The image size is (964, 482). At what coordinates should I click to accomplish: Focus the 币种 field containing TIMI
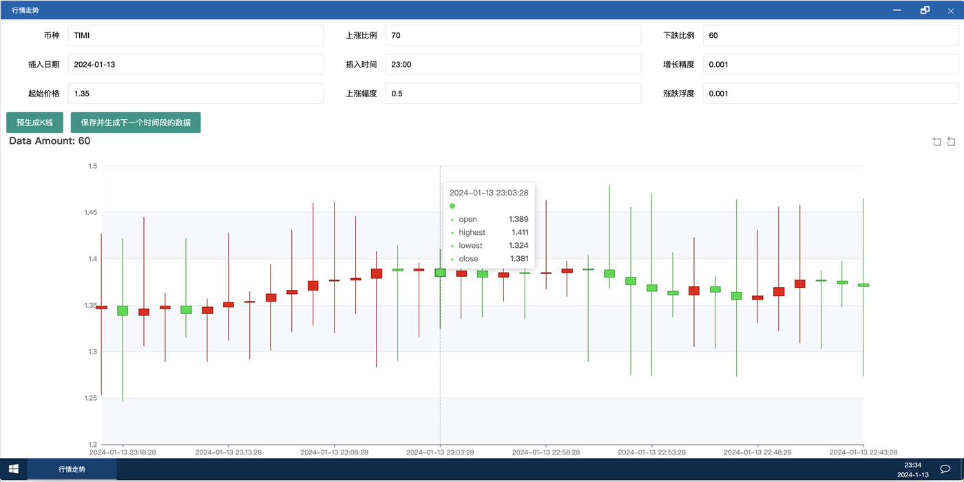tap(196, 35)
